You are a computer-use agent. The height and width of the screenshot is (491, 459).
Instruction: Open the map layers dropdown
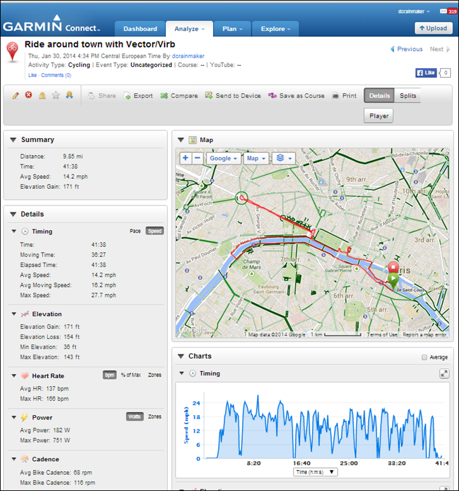[284, 158]
